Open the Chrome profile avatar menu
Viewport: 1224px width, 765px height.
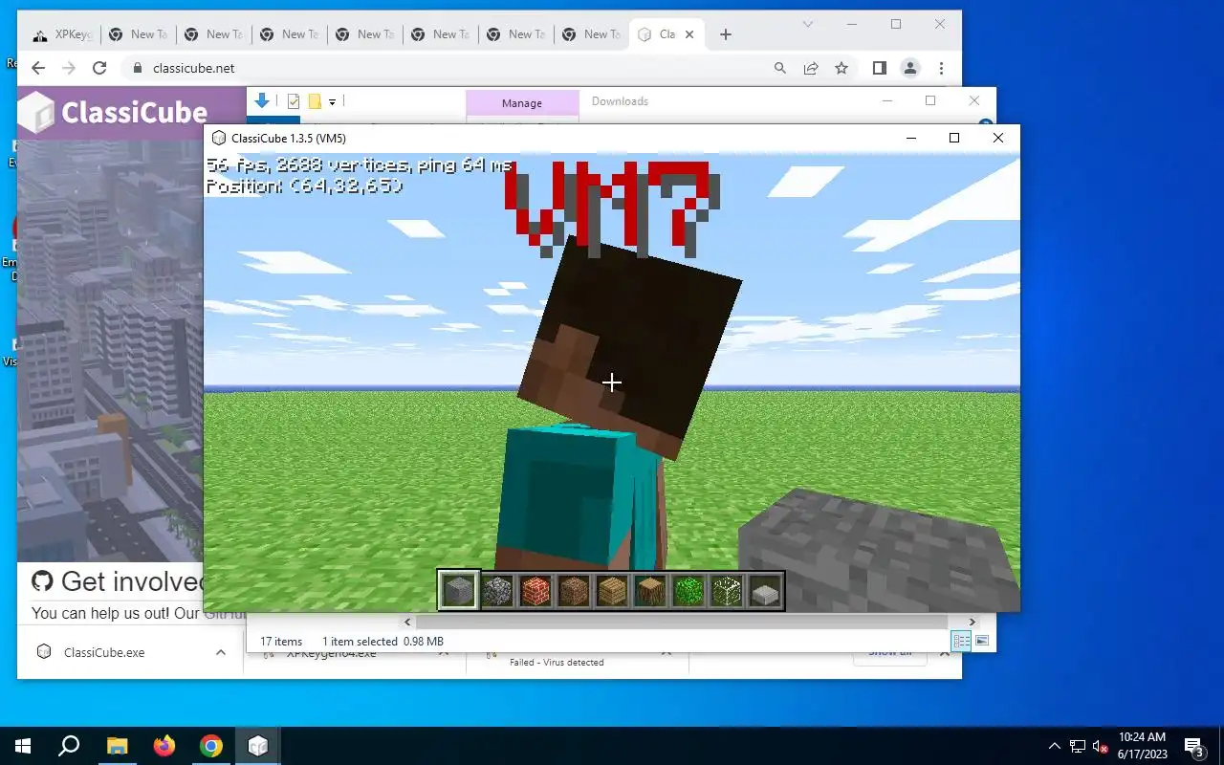(x=910, y=68)
